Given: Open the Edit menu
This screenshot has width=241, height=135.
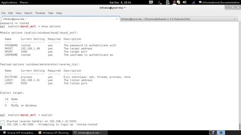Looking at the screenshot, I should (x=11, y=13).
